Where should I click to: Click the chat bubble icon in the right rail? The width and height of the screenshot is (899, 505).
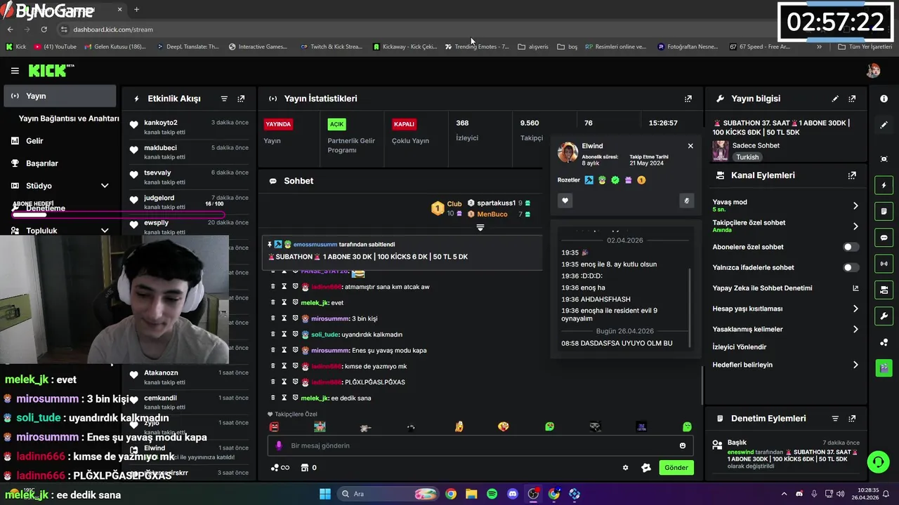(x=884, y=237)
